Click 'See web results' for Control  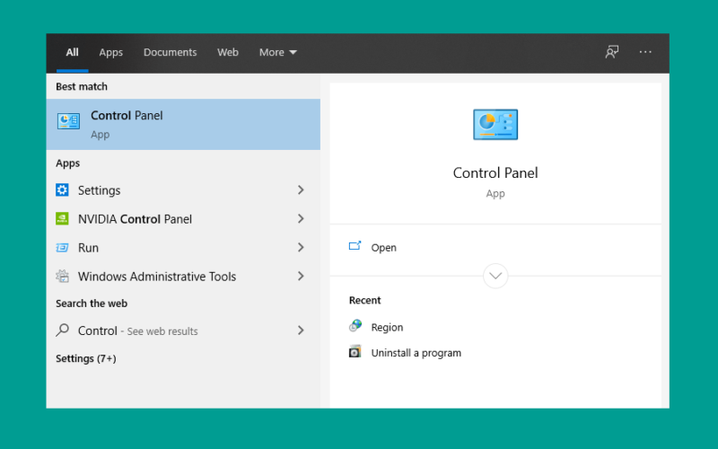162,331
